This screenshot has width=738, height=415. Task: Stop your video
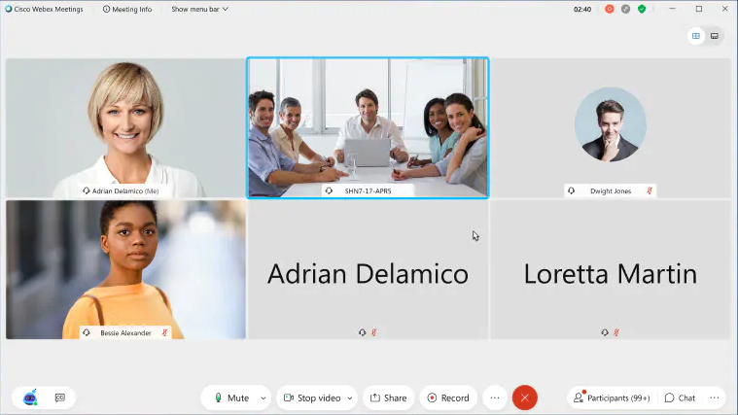click(312, 398)
